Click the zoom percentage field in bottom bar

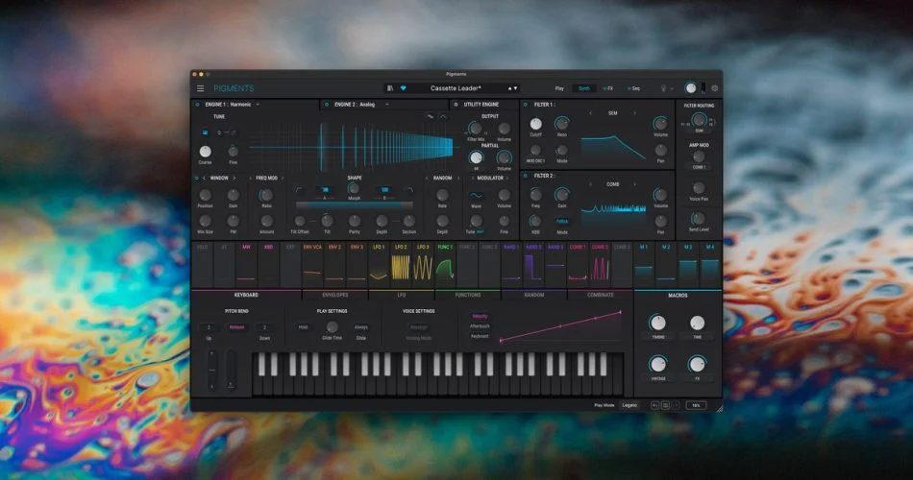click(696, 405)
